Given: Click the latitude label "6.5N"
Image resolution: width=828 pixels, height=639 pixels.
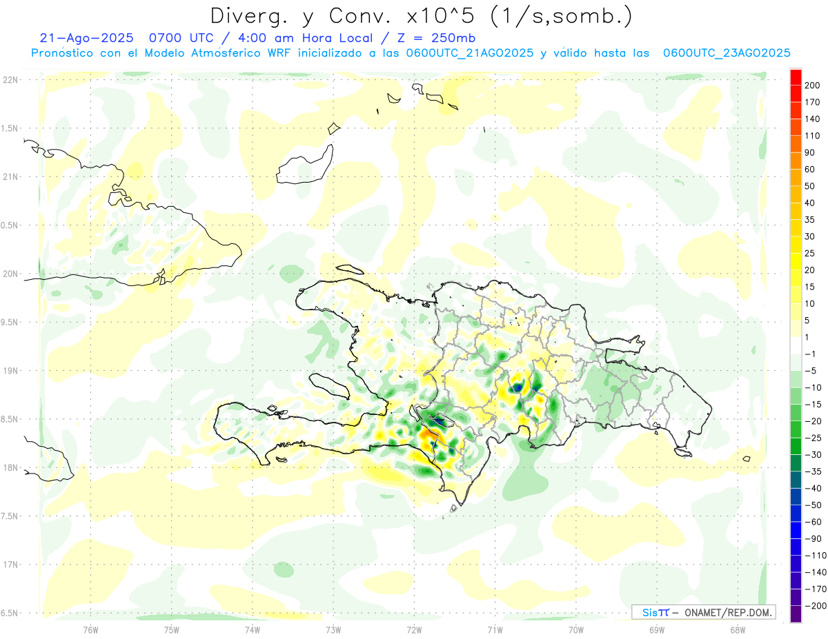Looking at the screenshot, I should point(10,613).
